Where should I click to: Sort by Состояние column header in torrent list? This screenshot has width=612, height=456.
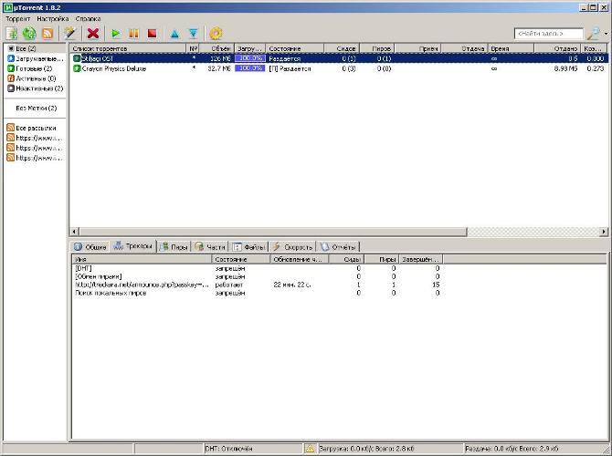tap(295, 48)
